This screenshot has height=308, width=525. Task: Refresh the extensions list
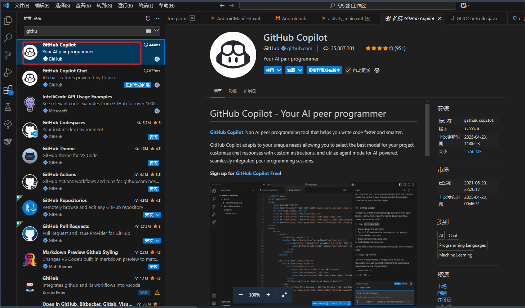[x=148, y=18]
